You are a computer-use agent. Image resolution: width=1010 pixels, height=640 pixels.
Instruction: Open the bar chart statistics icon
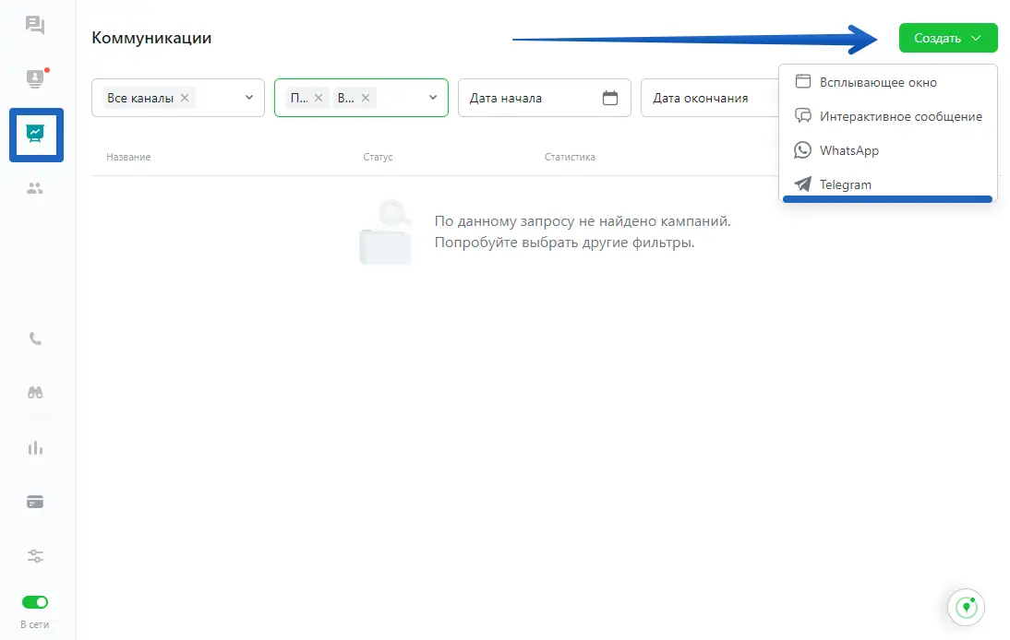(35, 447)
